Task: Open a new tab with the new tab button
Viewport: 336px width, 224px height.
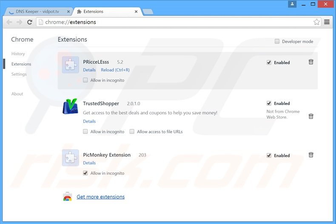Action: click(x=148, y=11)
